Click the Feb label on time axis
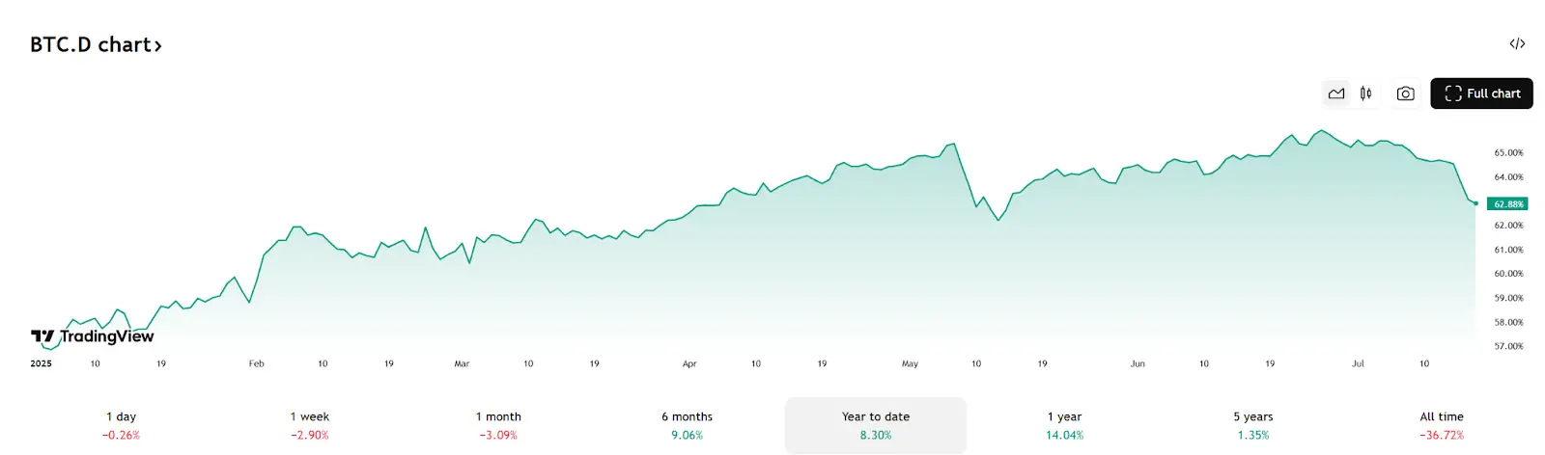Viewport: 1545px width, 455px height. 256,364
